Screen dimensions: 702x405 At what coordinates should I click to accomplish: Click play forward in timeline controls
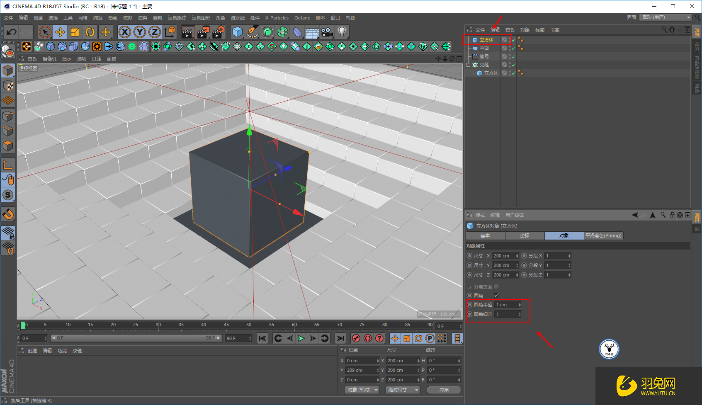[301, 338]
